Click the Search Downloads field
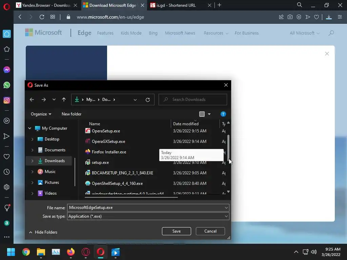Screen dimensions: 347x260 click(193, 100)
